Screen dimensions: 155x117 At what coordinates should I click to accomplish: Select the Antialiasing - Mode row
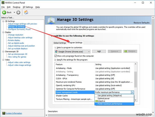coord(95,68)
